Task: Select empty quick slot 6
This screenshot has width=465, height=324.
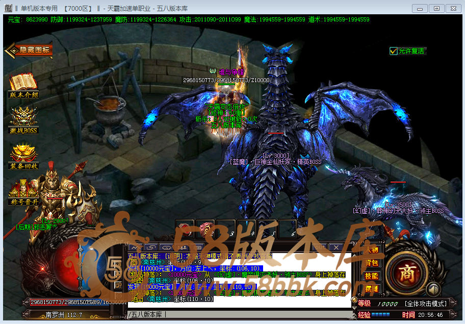Action: [x=288, y=229]
